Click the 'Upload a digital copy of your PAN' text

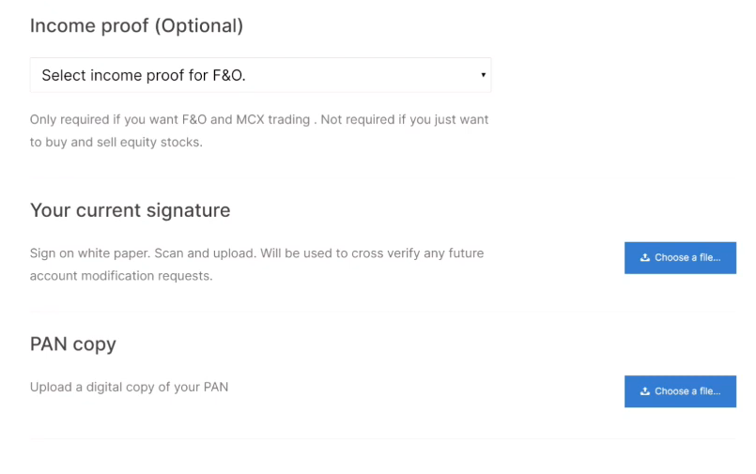coord(130,388)
